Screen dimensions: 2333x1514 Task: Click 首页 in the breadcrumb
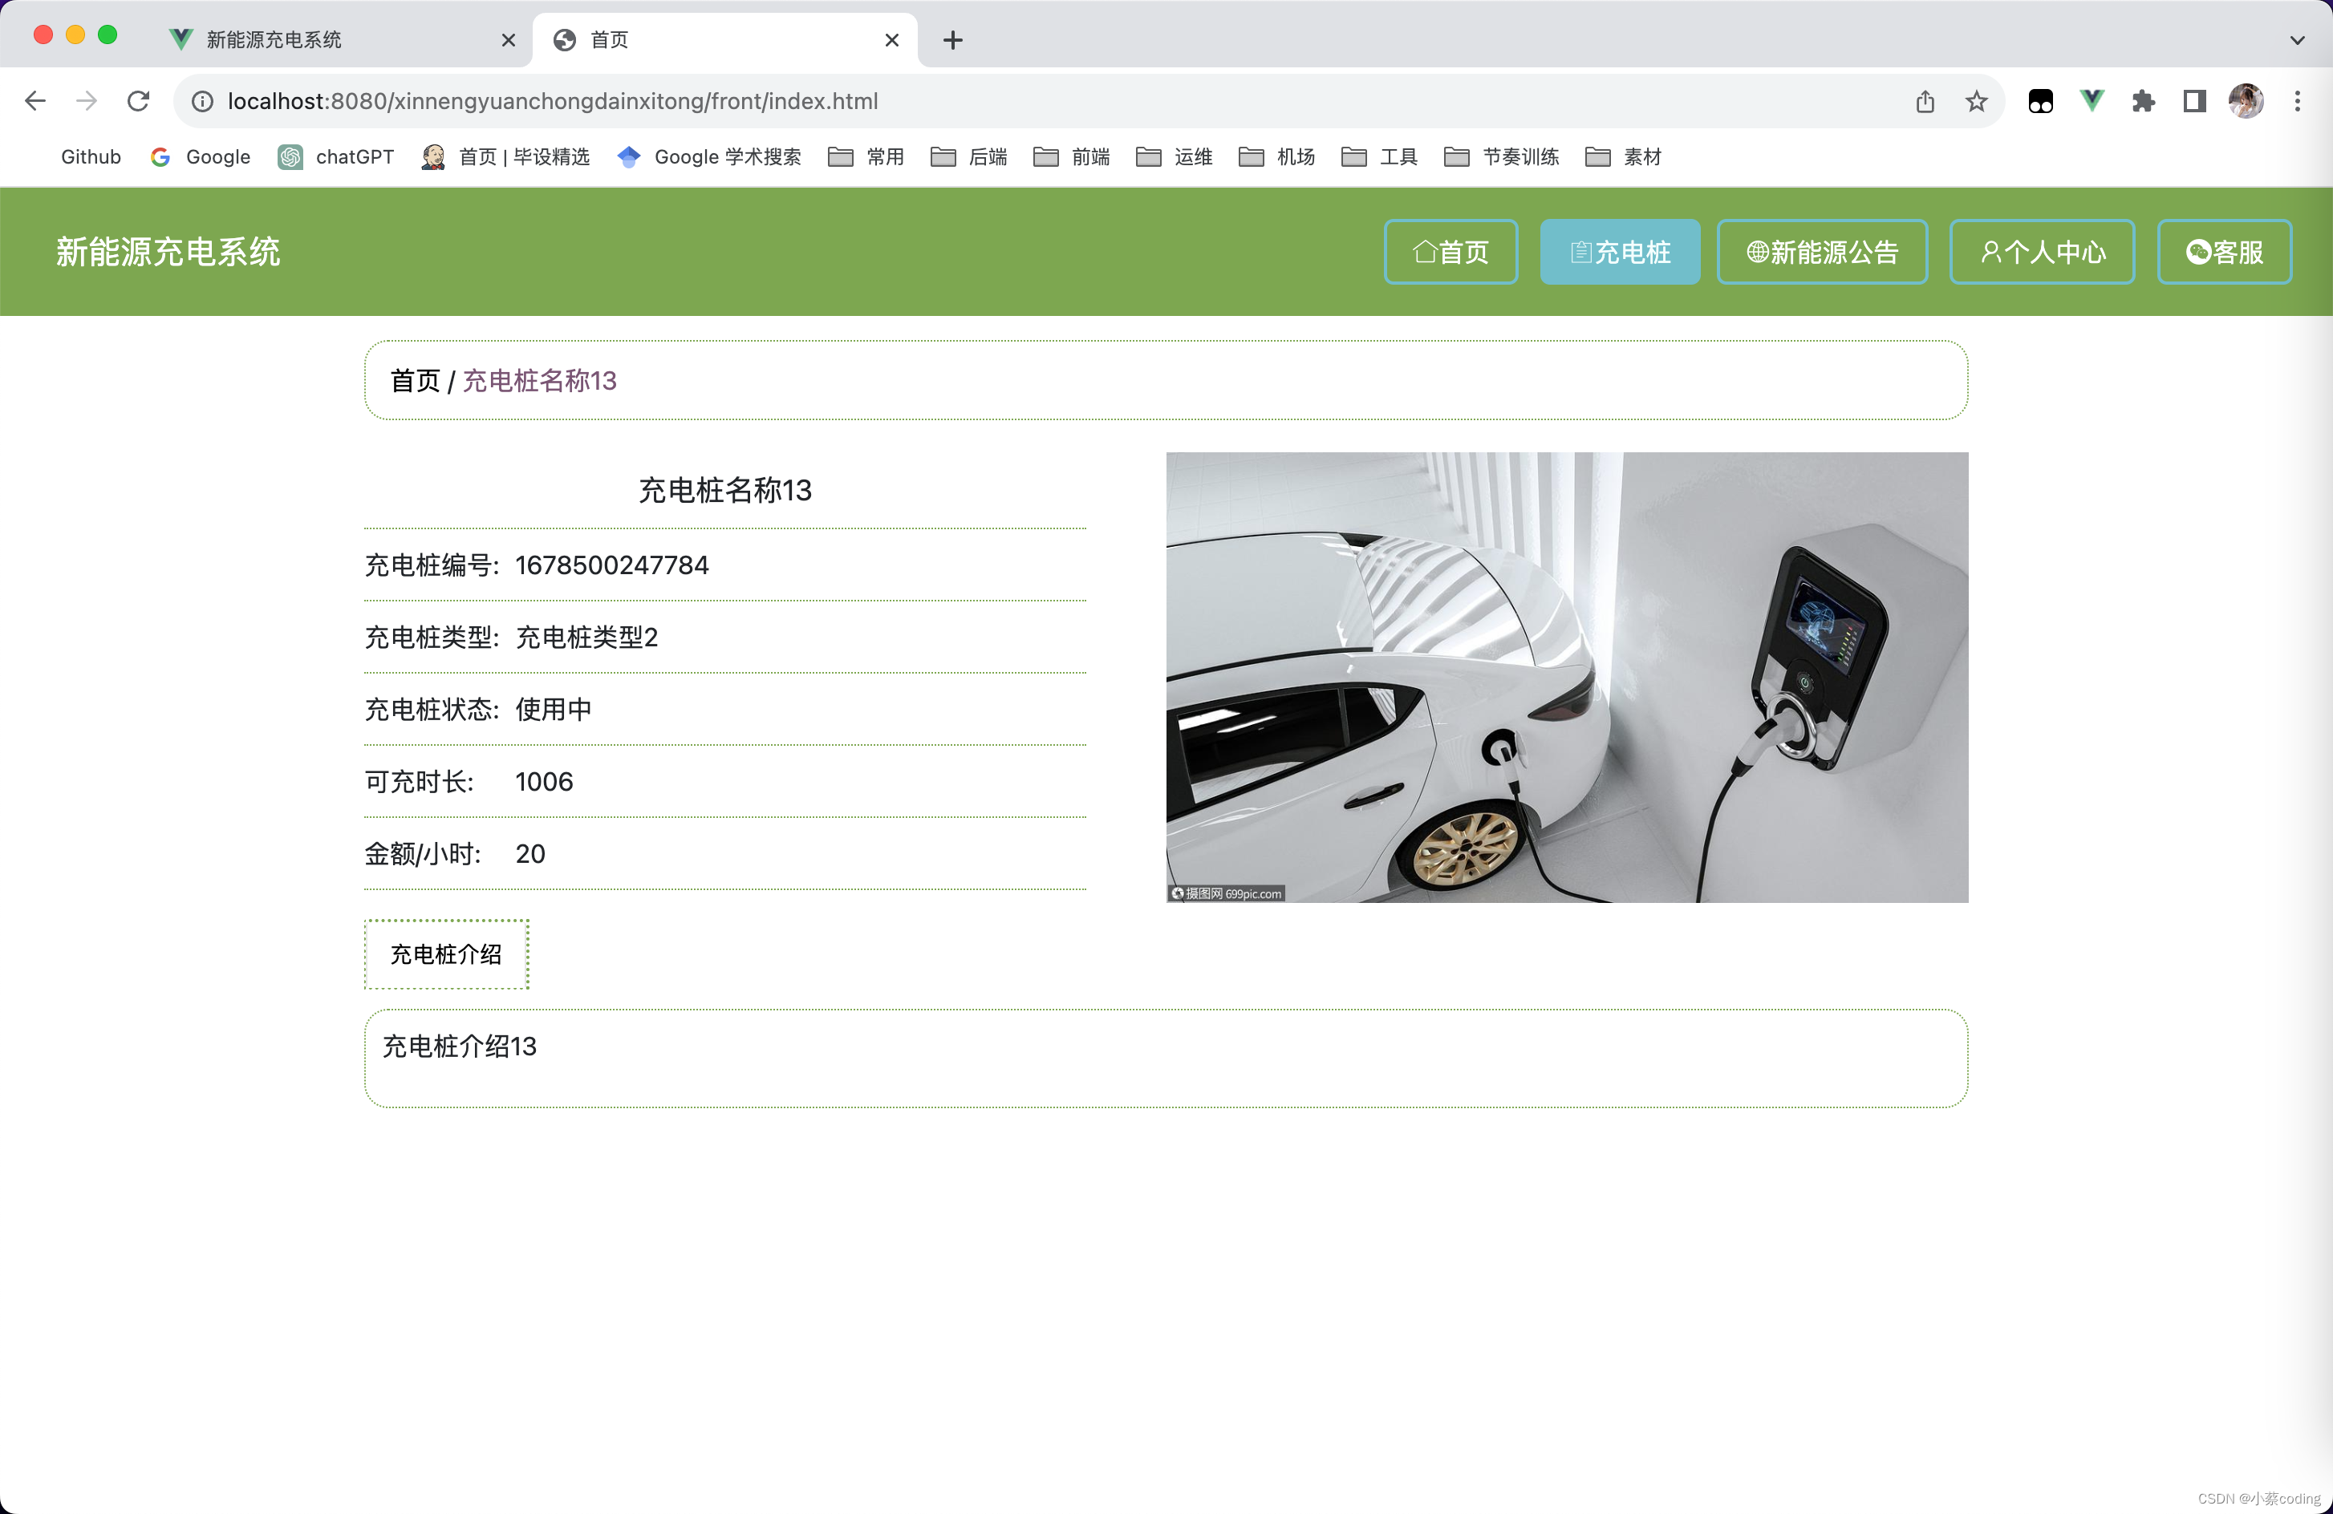(x=416, y=380)
